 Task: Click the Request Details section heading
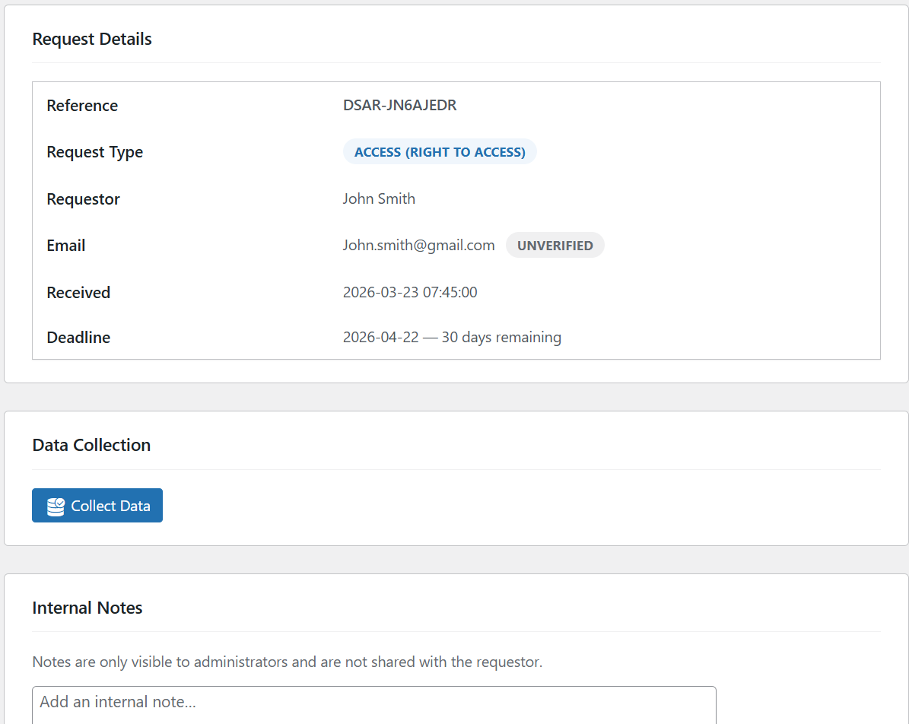pyautogui.click(x=92, y=40)
